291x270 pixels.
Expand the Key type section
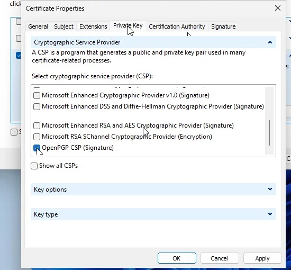270,214
